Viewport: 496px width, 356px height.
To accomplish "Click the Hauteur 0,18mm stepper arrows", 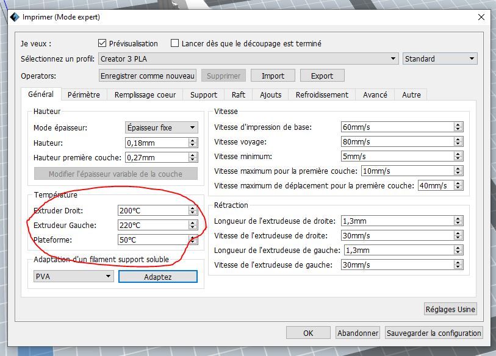I will [x=193, y=143].
